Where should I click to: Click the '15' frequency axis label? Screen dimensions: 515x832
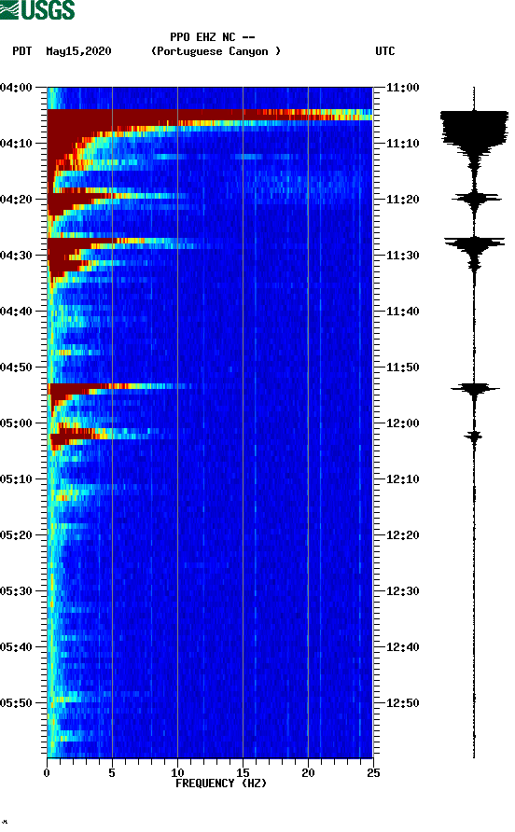point(243,773)
